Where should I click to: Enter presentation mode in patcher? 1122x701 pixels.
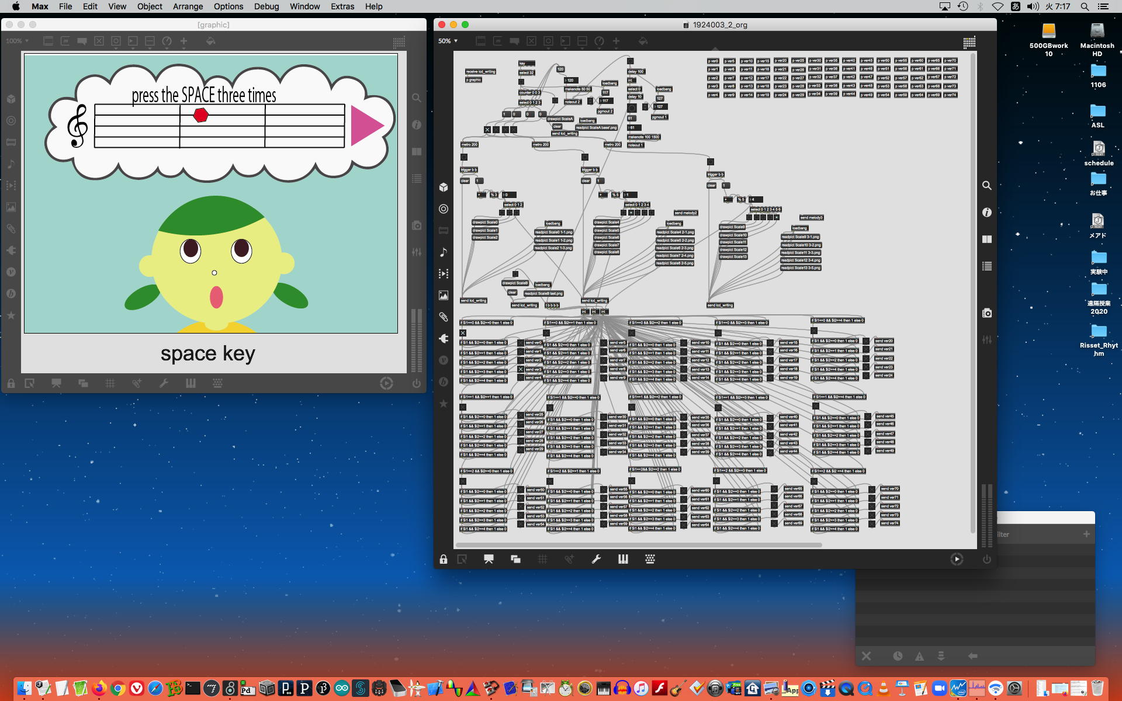click(x=489, y=560)
